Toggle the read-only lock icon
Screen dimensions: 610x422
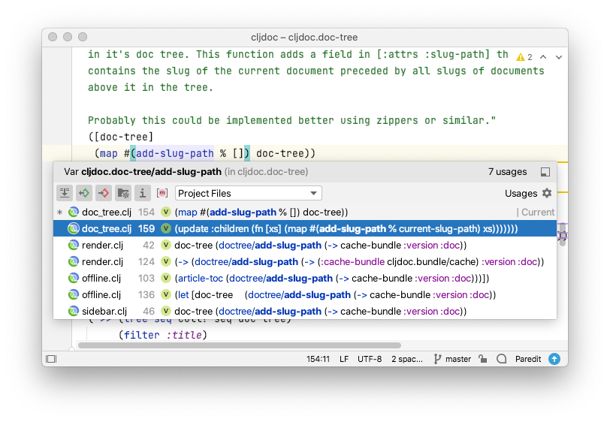[x=483, y=359]
